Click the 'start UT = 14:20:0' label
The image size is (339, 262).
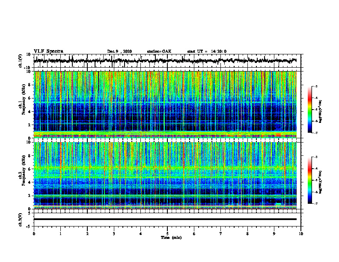(x=207, y=51)
